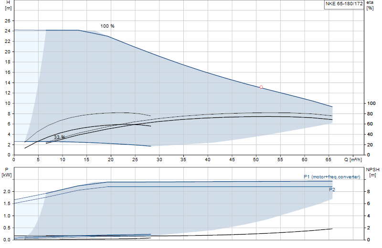Select the P1 (motor+freq.converter) label
Image resolution: width=382 pixels, height=248 pixels.
(332, 176)
